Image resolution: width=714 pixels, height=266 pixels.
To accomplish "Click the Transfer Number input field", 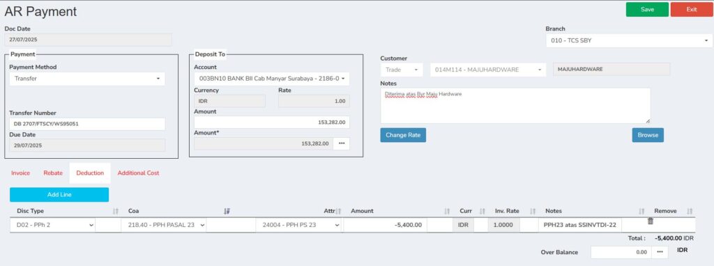I will click(x=87, y=124).
